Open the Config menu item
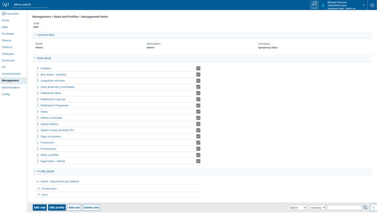The width and height of the screenshot is (377, 213). (x=6, y=94)
